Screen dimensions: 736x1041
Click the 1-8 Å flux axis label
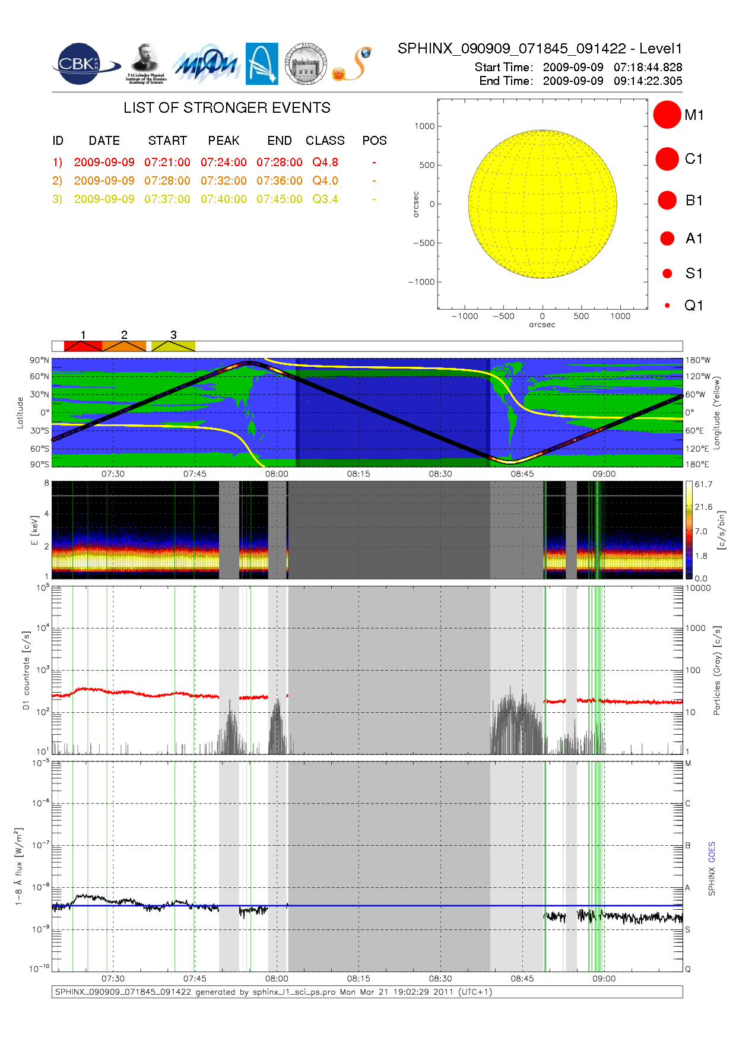pos(19,867)
